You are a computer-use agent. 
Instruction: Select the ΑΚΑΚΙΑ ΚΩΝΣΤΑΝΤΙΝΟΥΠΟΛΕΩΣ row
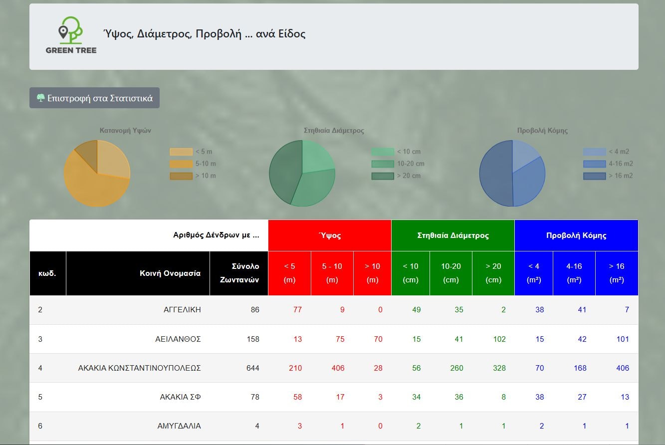pos(139,368)
